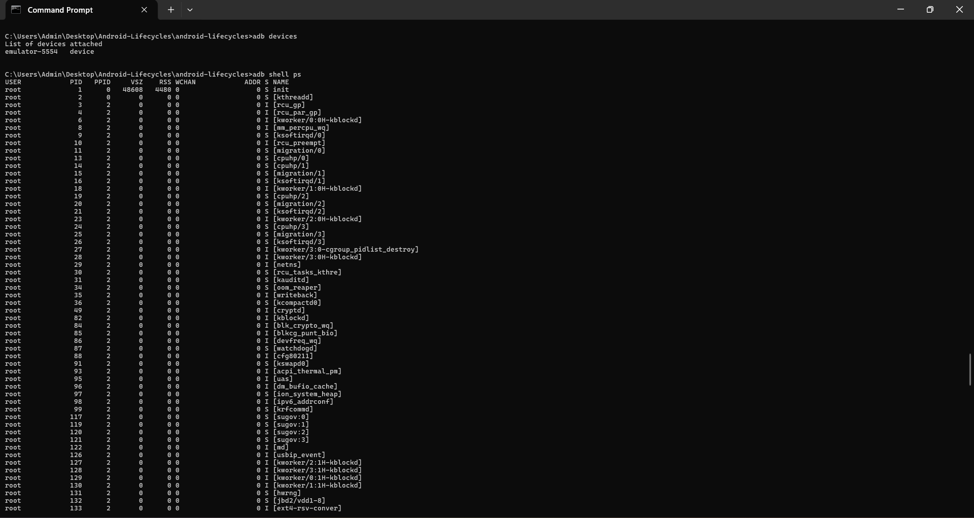The height and width of the screenshot is (518, 974).
Task: Click the [oom_reaper] process entry
Action: click(297, 288)
